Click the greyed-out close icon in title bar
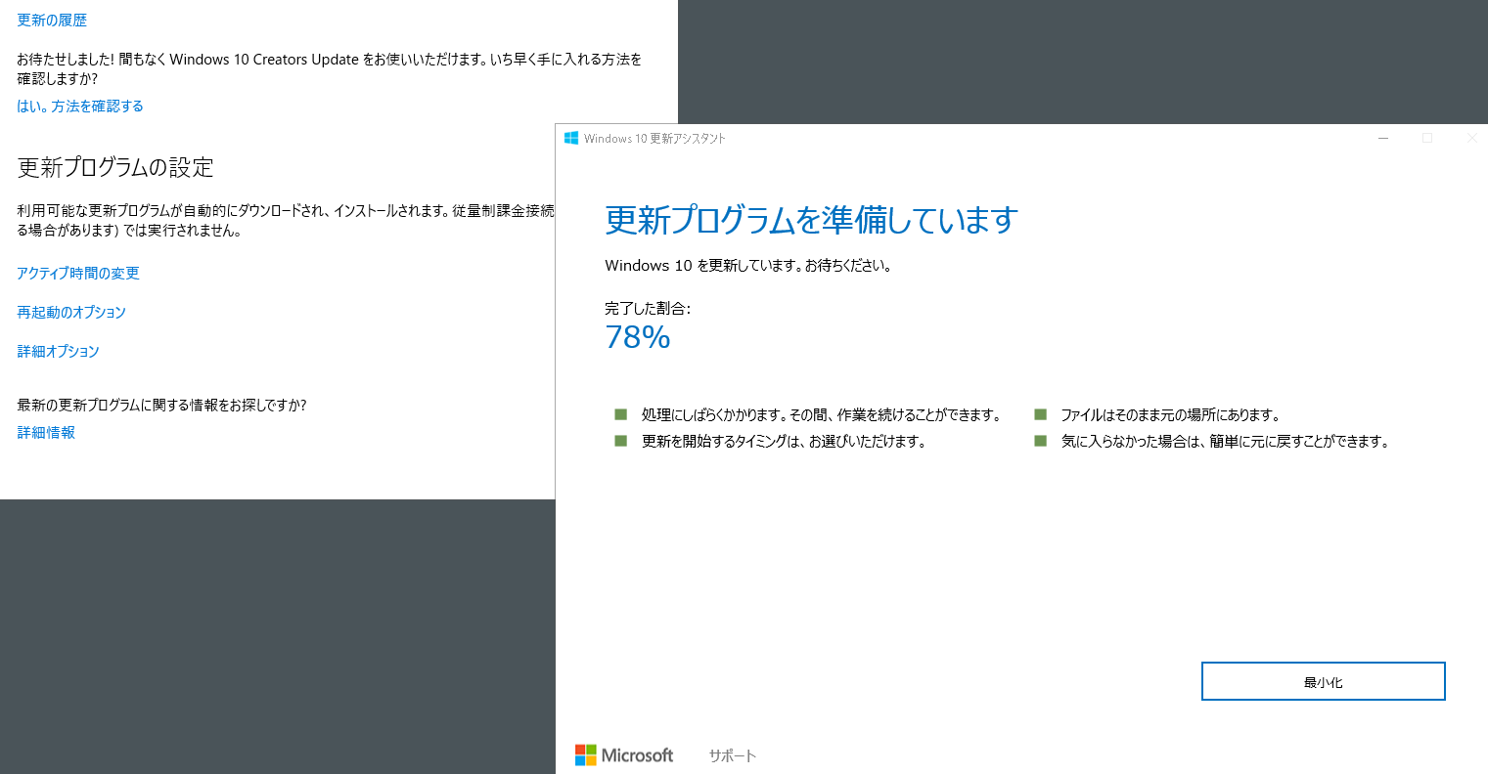 tap(1471, 139)
